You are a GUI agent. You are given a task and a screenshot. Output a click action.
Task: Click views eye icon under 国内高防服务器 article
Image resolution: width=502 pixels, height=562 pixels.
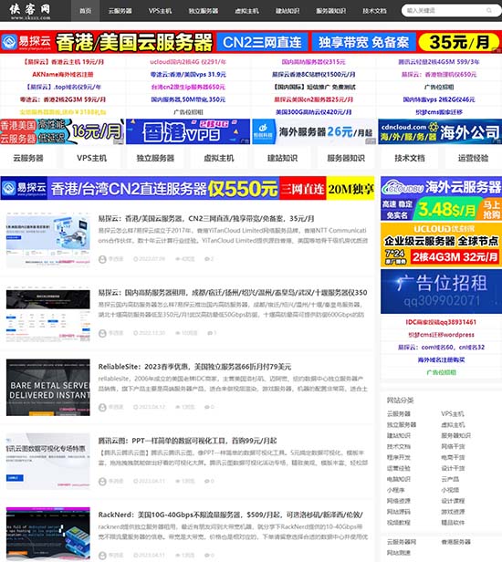(177, 333)
